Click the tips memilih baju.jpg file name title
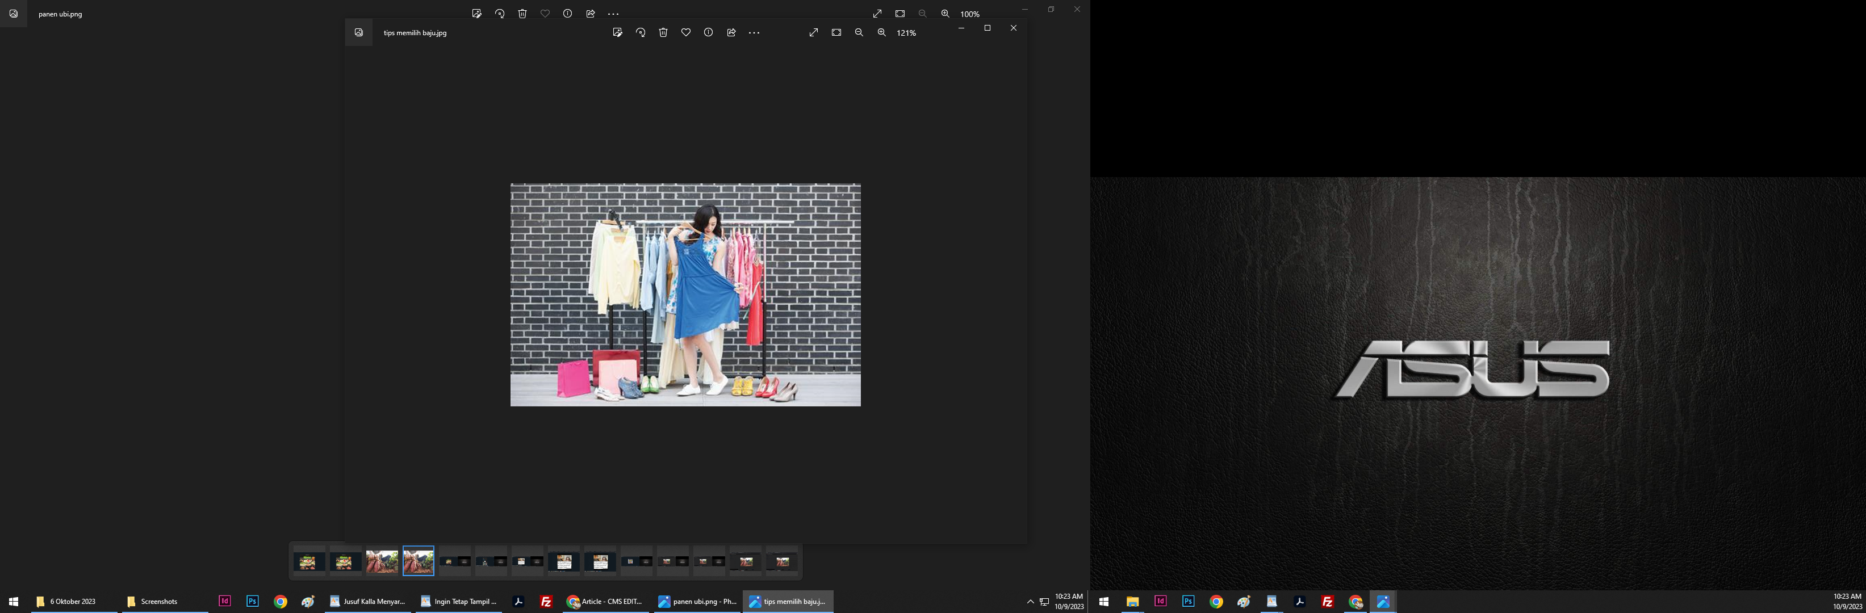This screenshot has height=613, width=1866. [415, 33]
